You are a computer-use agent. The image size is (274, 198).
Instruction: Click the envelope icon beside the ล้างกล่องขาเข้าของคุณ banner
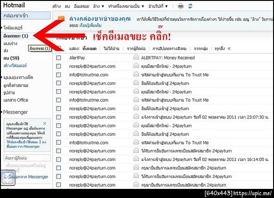61,18
